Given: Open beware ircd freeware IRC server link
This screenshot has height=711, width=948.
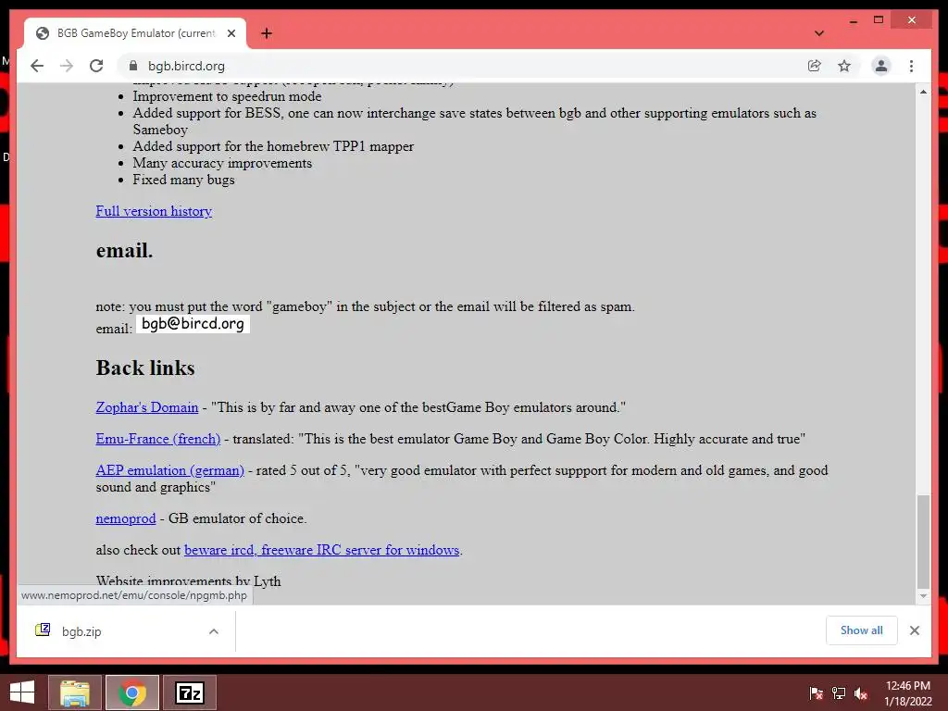Looking at the screenshot, I should click(321, 550).
